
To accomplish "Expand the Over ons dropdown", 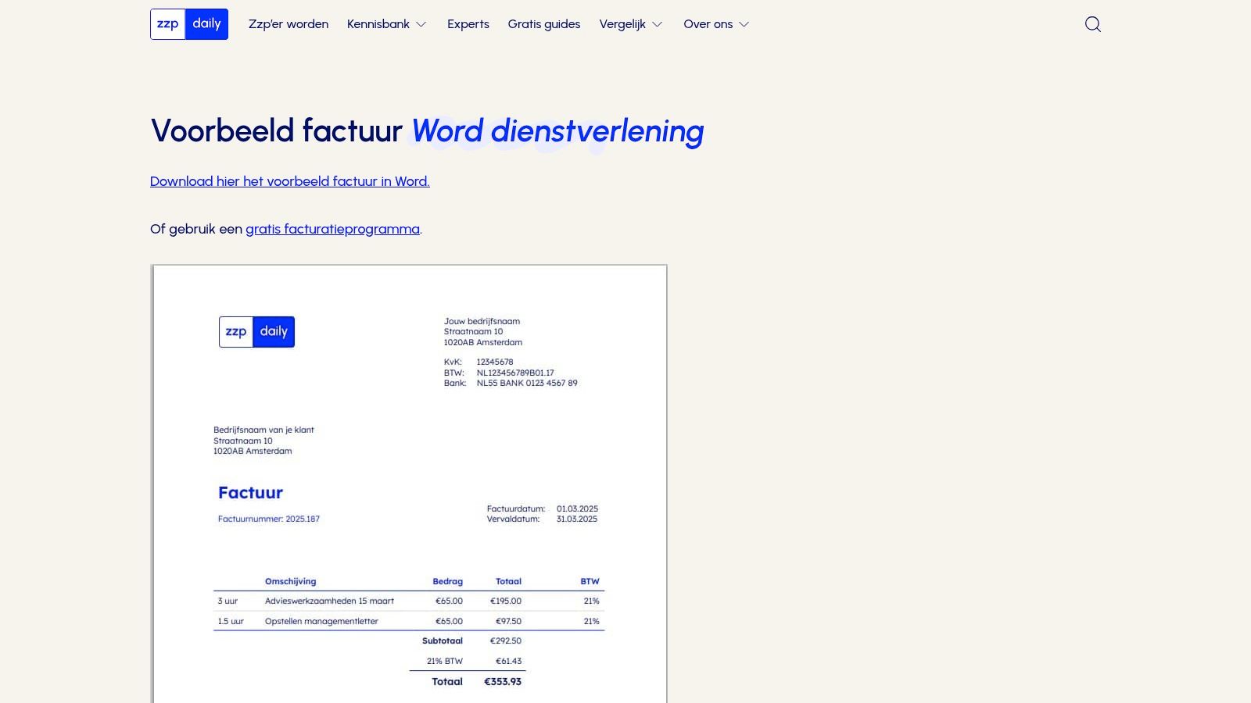I will coord(715,24).
